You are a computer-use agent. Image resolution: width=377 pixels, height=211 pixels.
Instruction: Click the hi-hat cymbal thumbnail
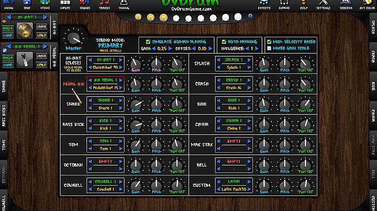click(25, 31)
